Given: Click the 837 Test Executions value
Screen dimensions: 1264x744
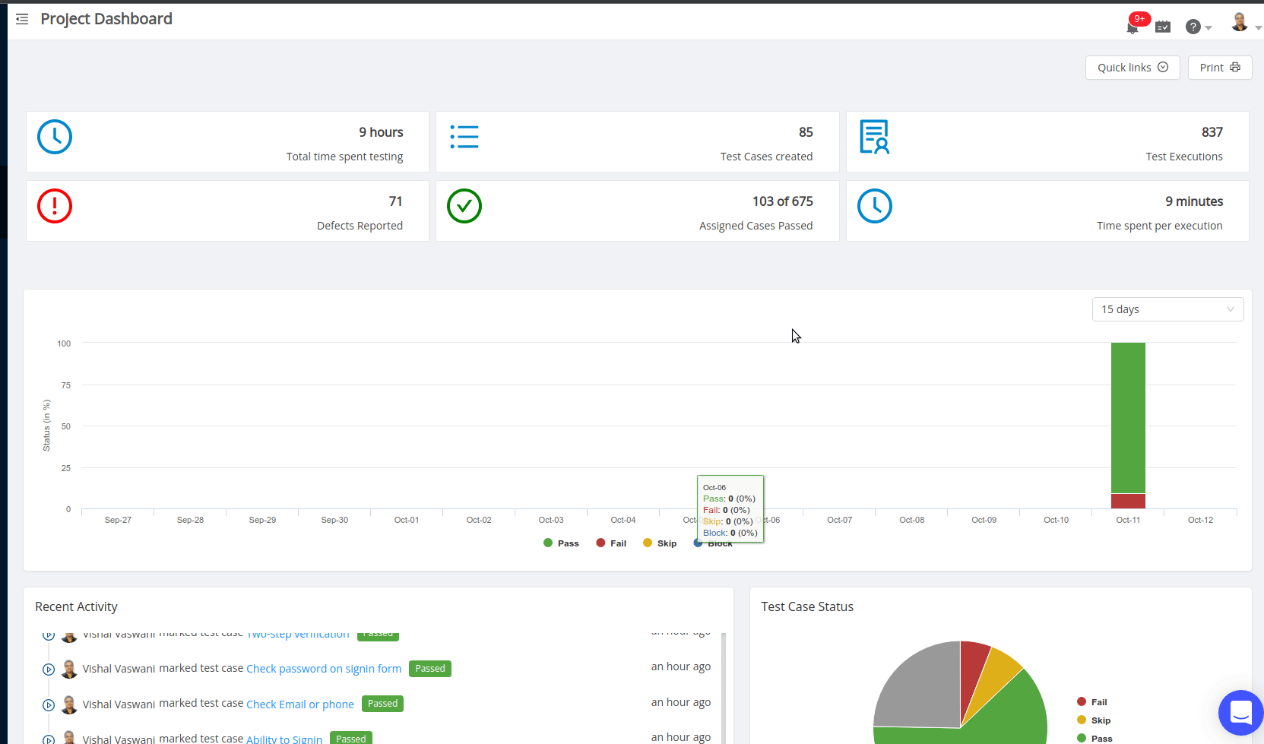Looking at the screenshot, I should point(1212,132).
